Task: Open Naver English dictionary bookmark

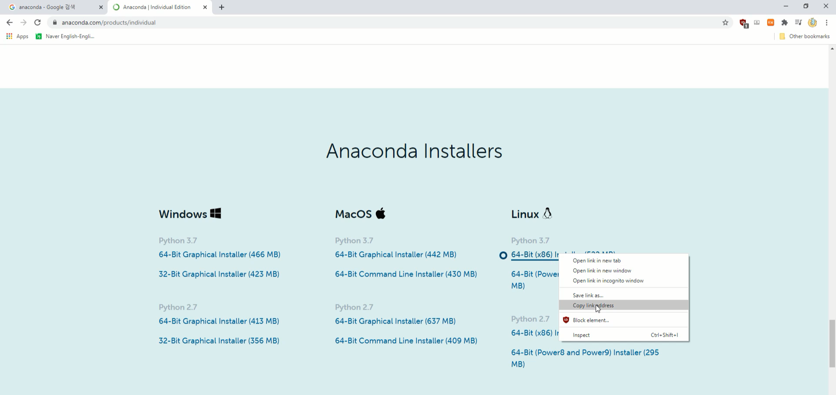Action: click(65, 37)
